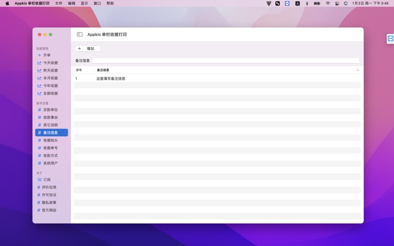Show 今天收据 list
Viewport: 394px width, 246px height.
pyautogui.click(x=52, y=63)
